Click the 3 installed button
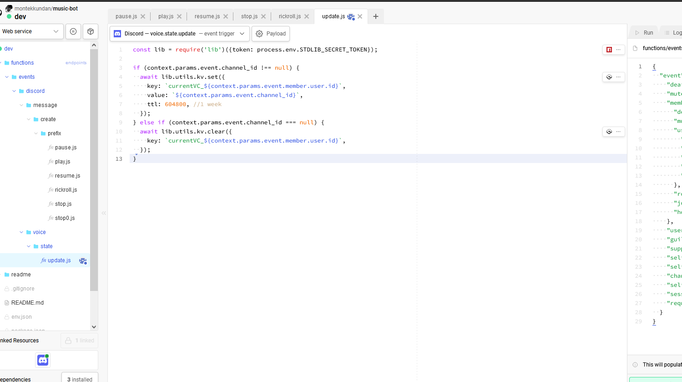682x382 pixels. point(80,377)
